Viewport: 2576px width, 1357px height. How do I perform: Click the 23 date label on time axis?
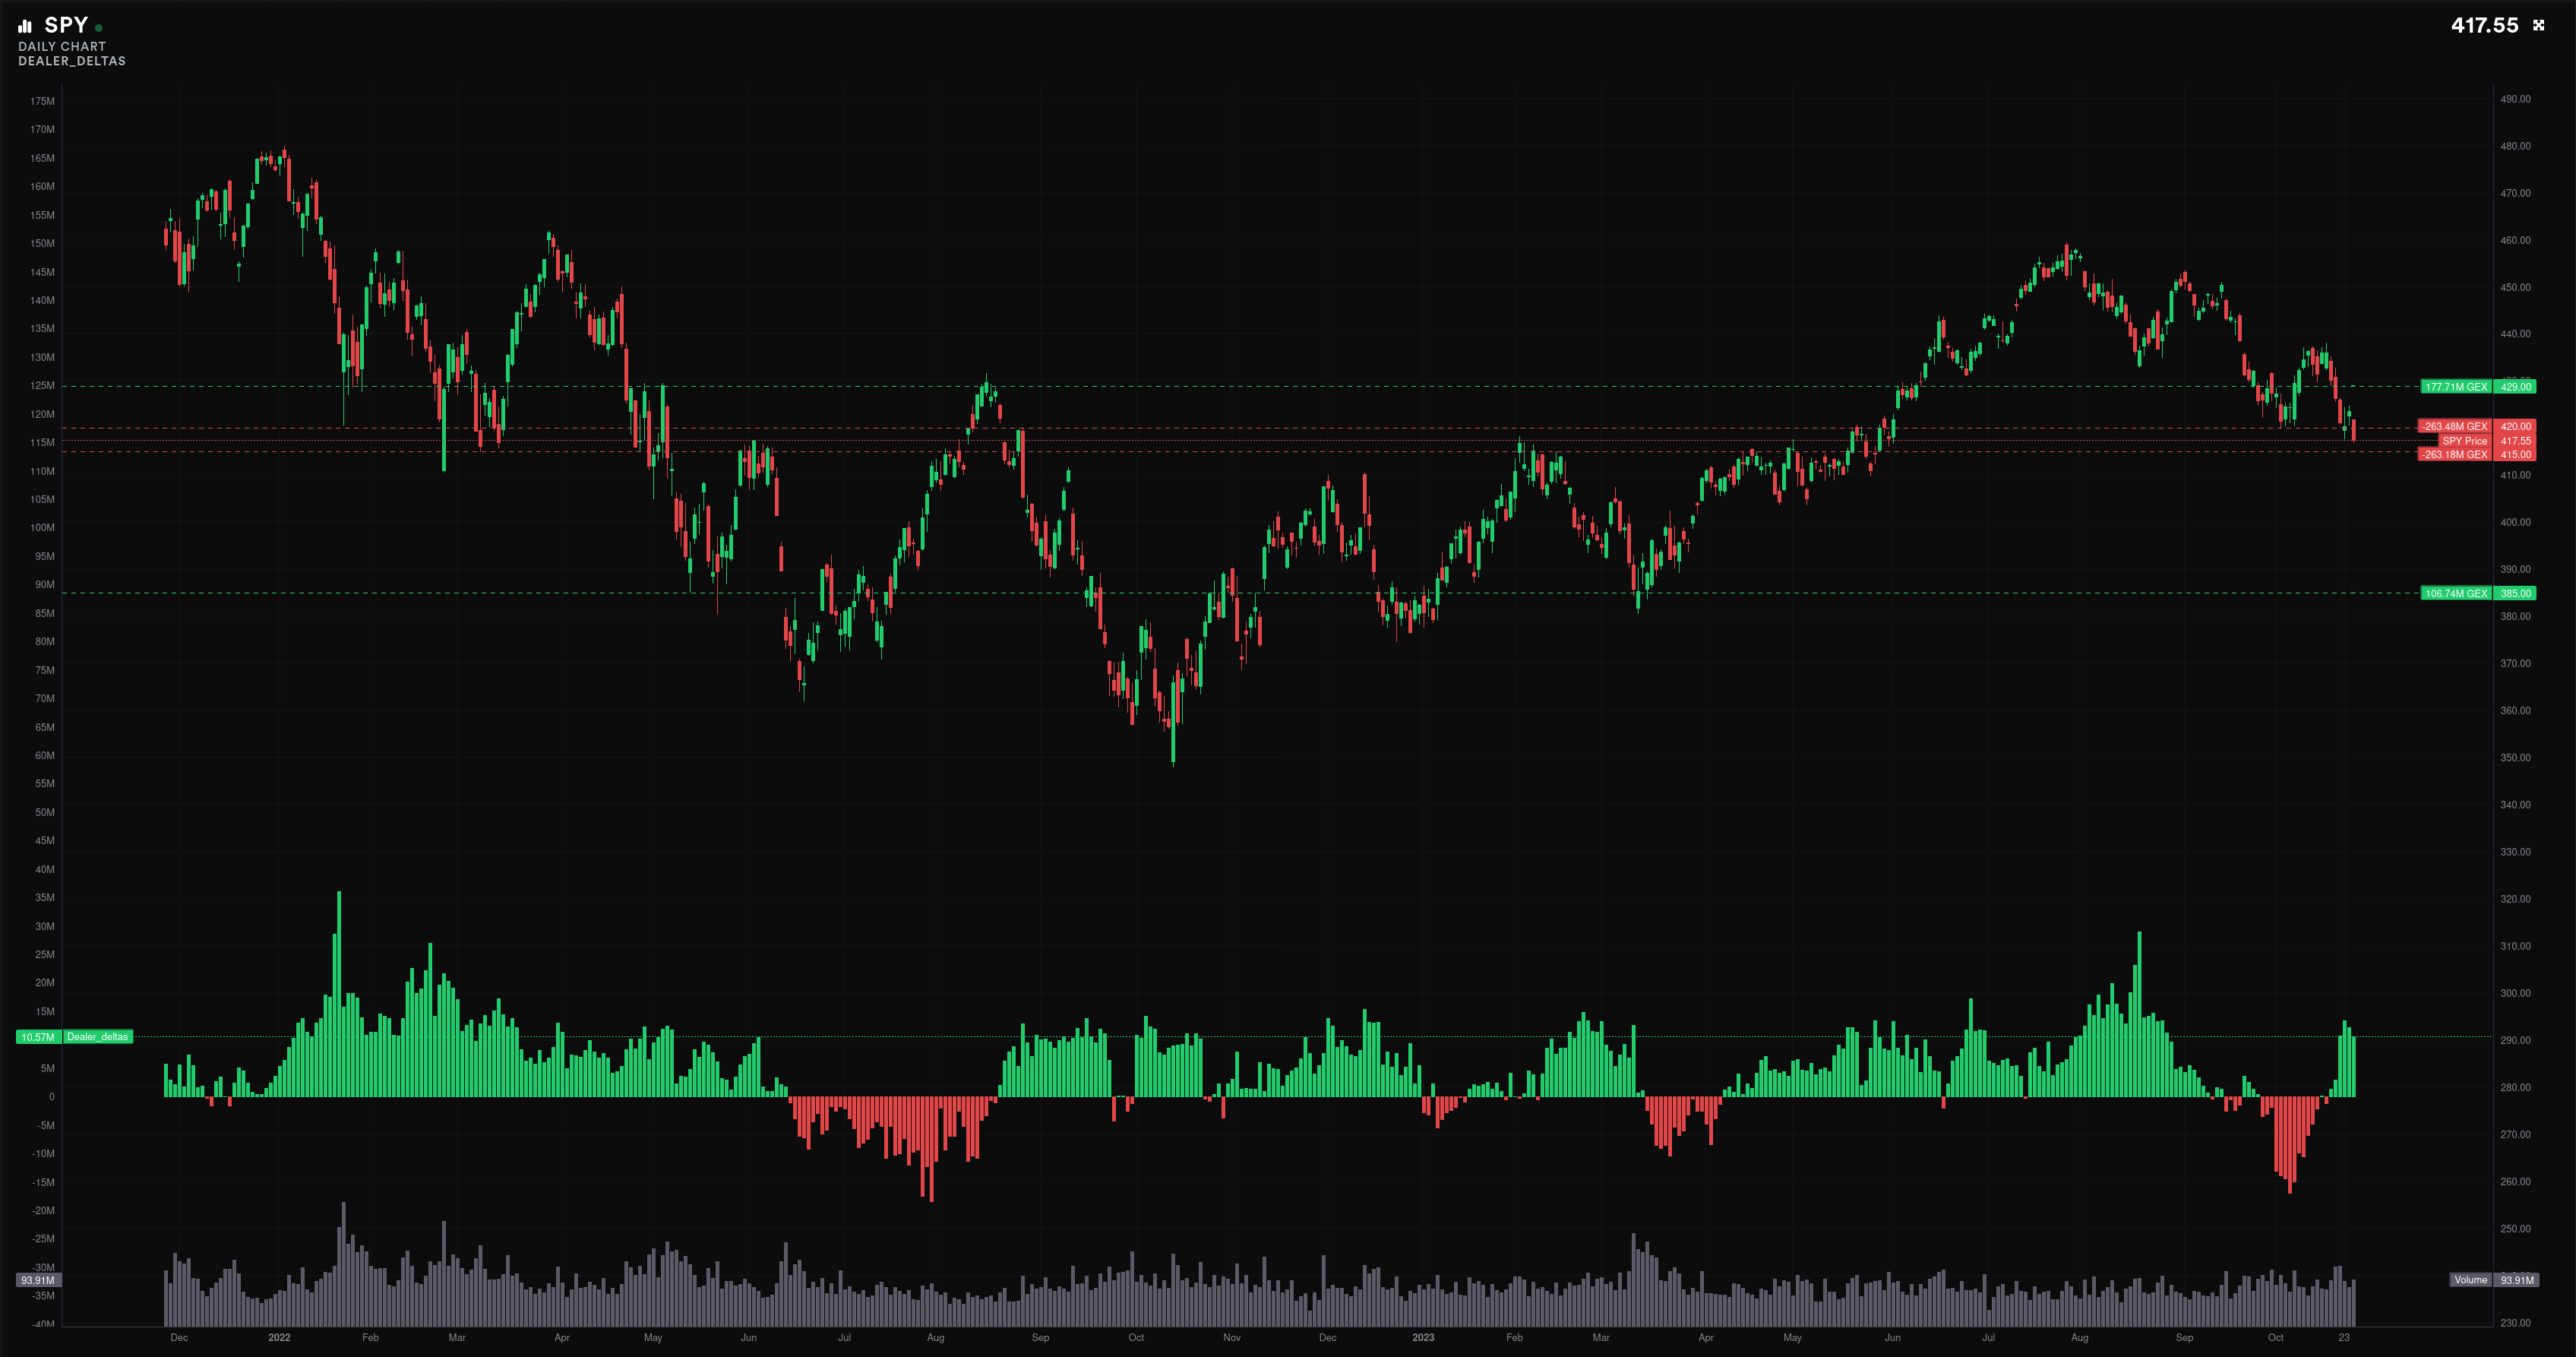(x=2344, y=1337)
